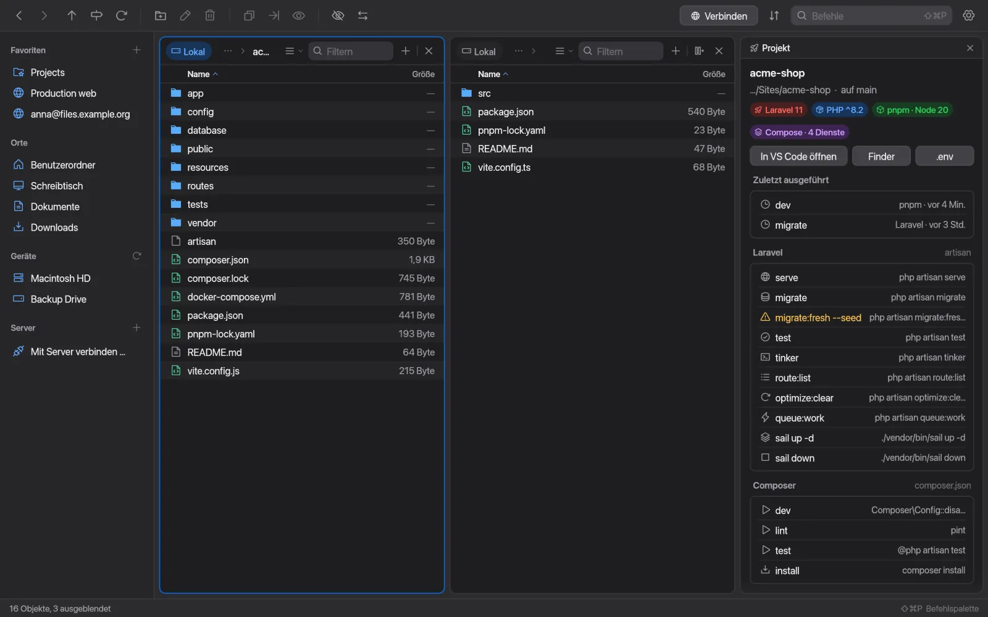Reload the current folder
The image size is (988, 617).
click(122, 15)
